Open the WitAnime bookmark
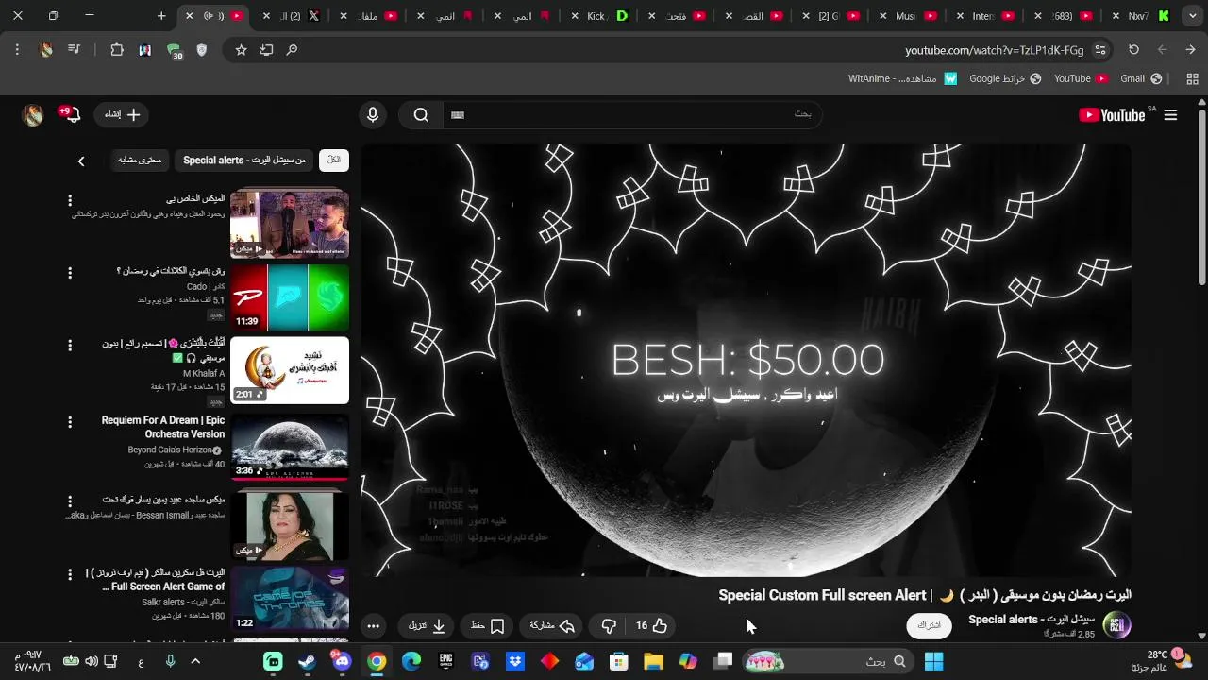 pyautogui.click(x=902, y=78)
